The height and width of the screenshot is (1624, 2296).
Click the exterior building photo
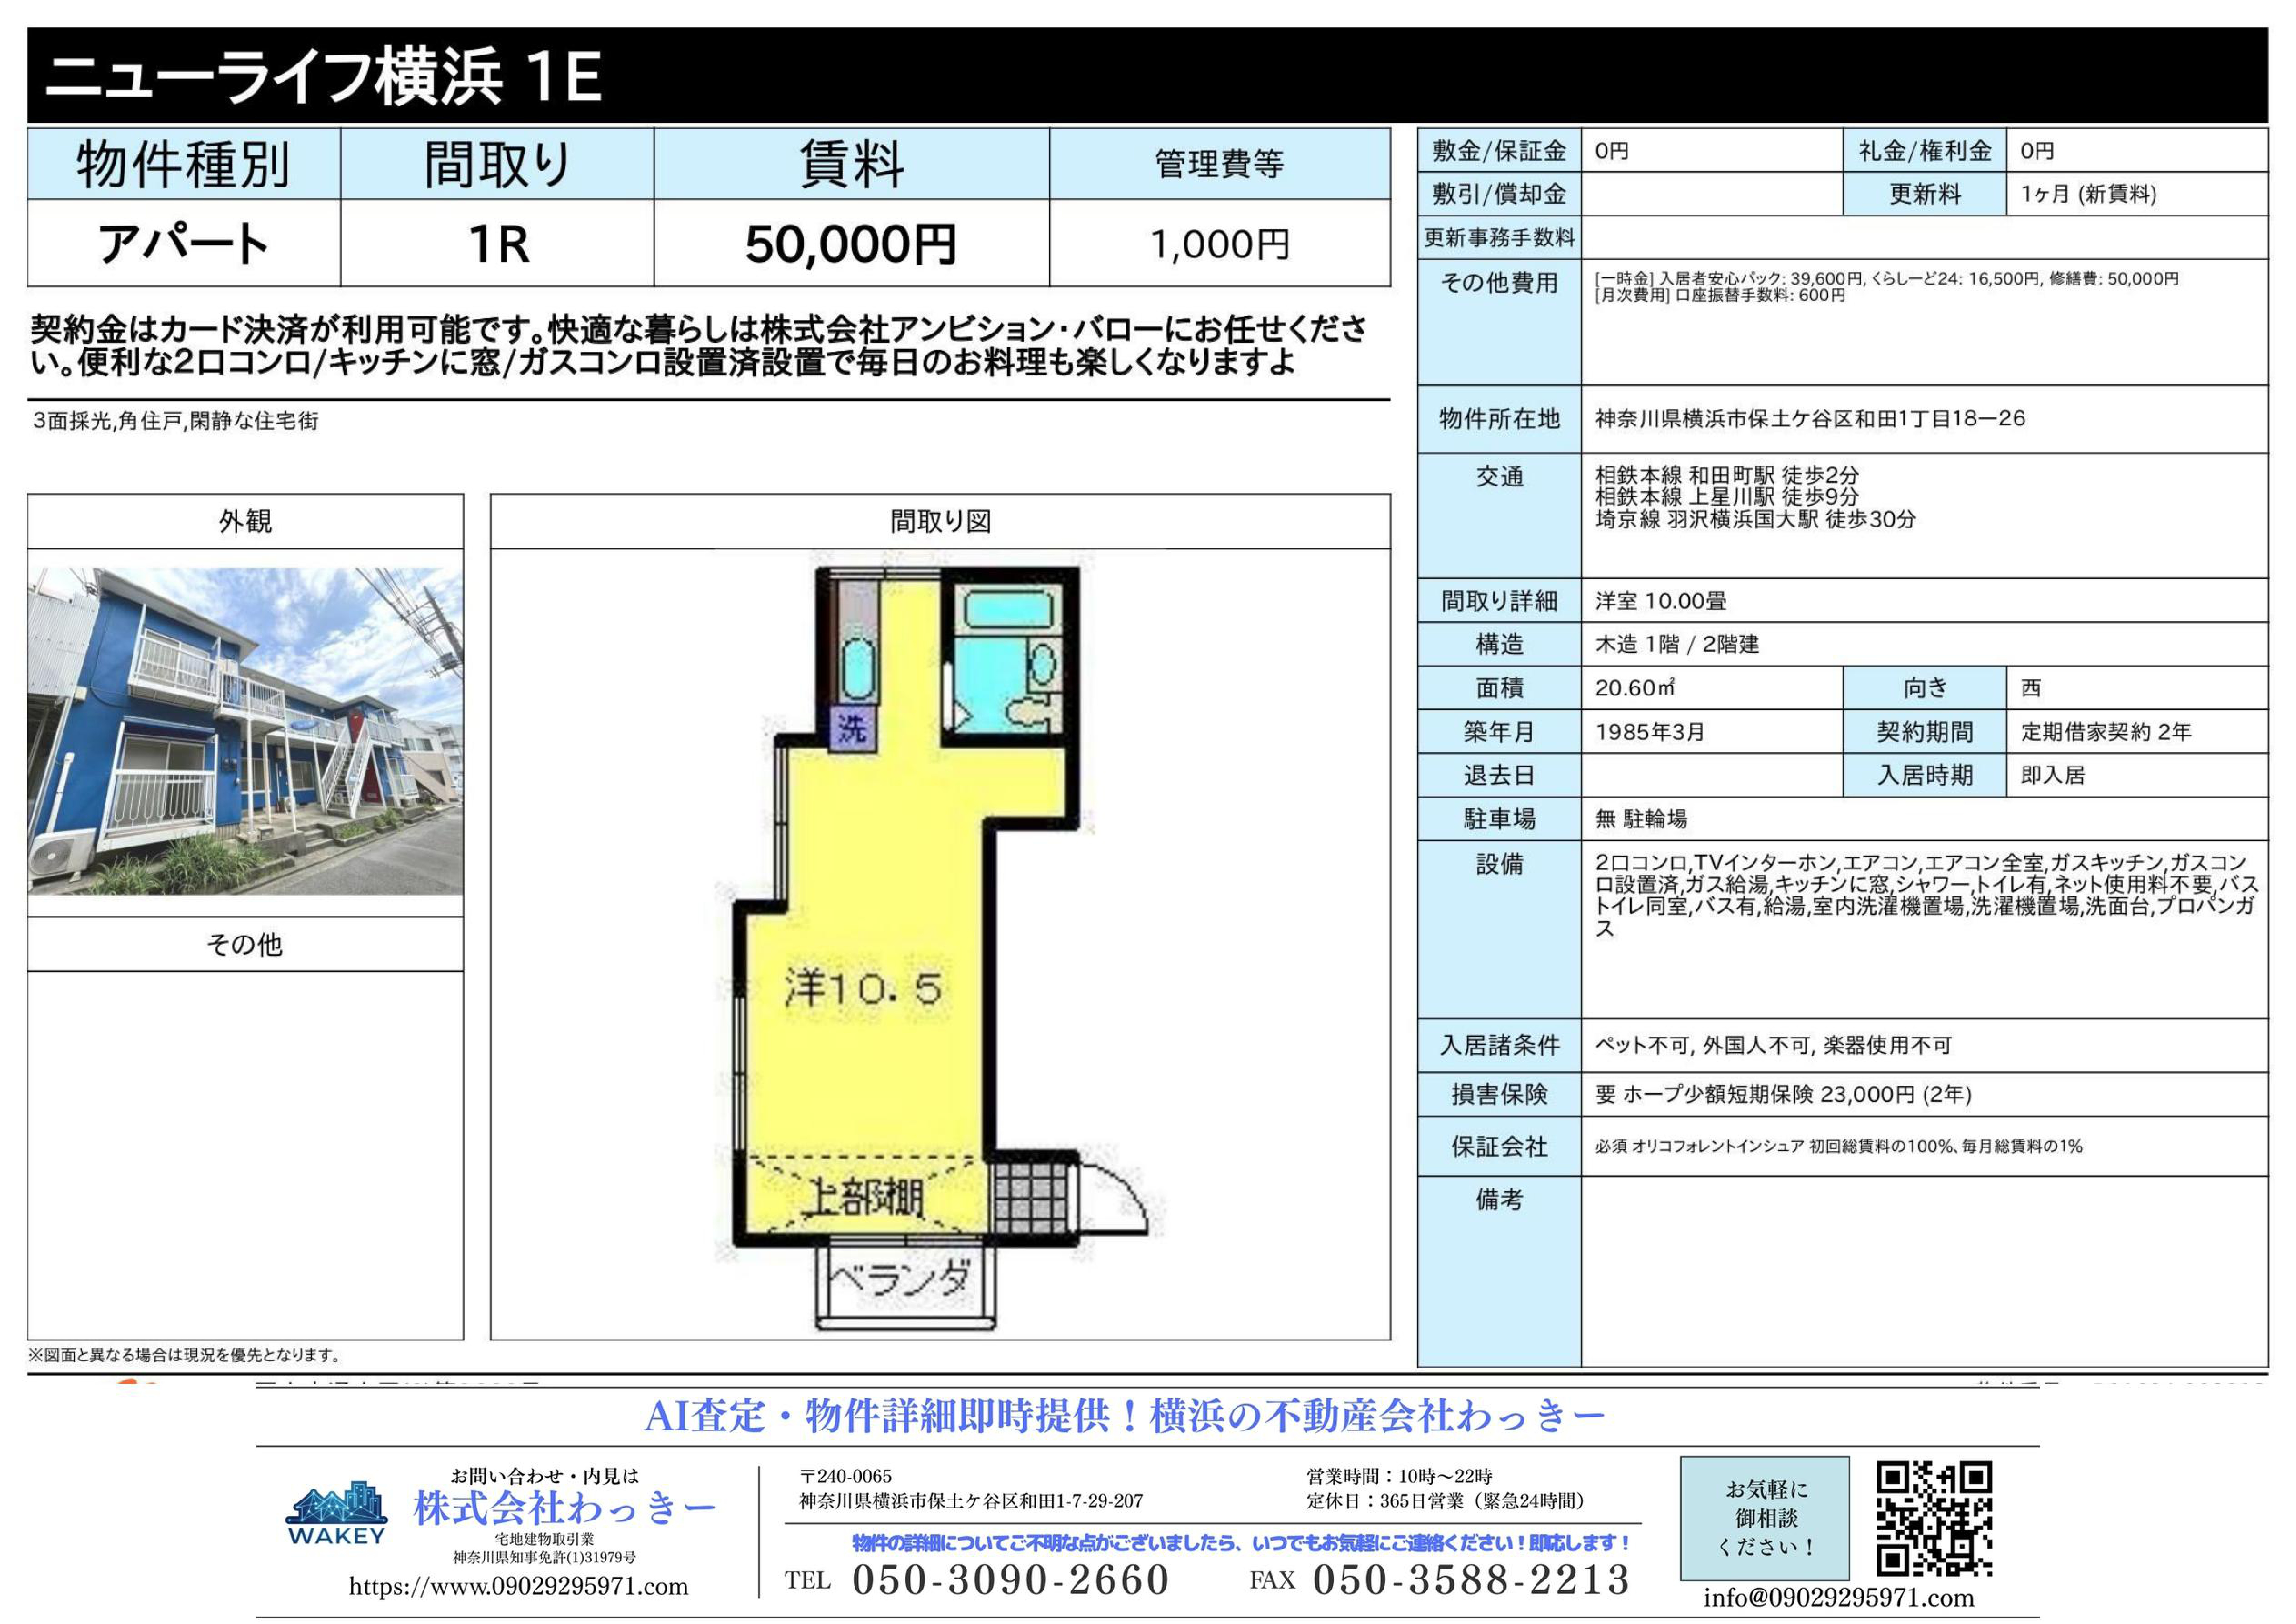(x=245, y=731)
